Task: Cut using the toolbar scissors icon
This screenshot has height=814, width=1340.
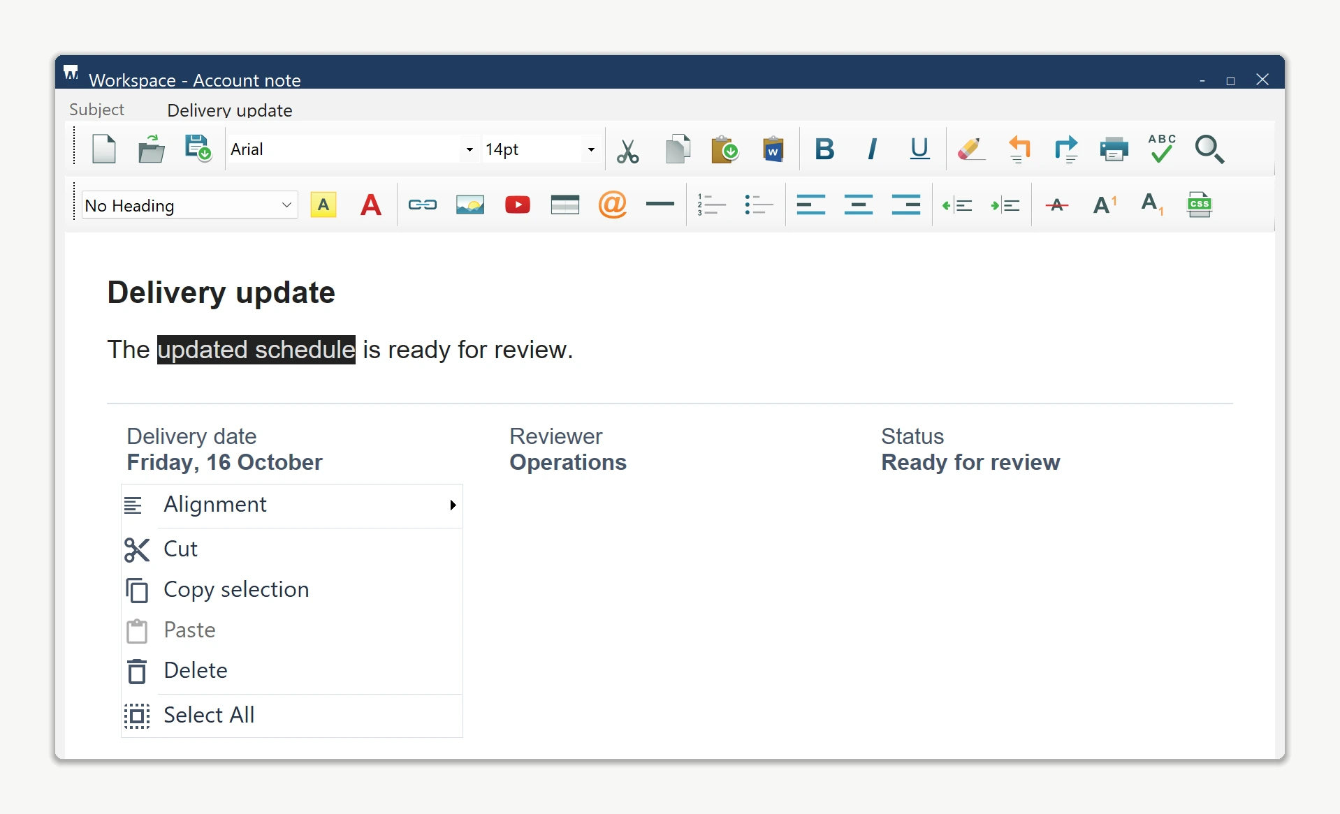Action: coord(627,150)
